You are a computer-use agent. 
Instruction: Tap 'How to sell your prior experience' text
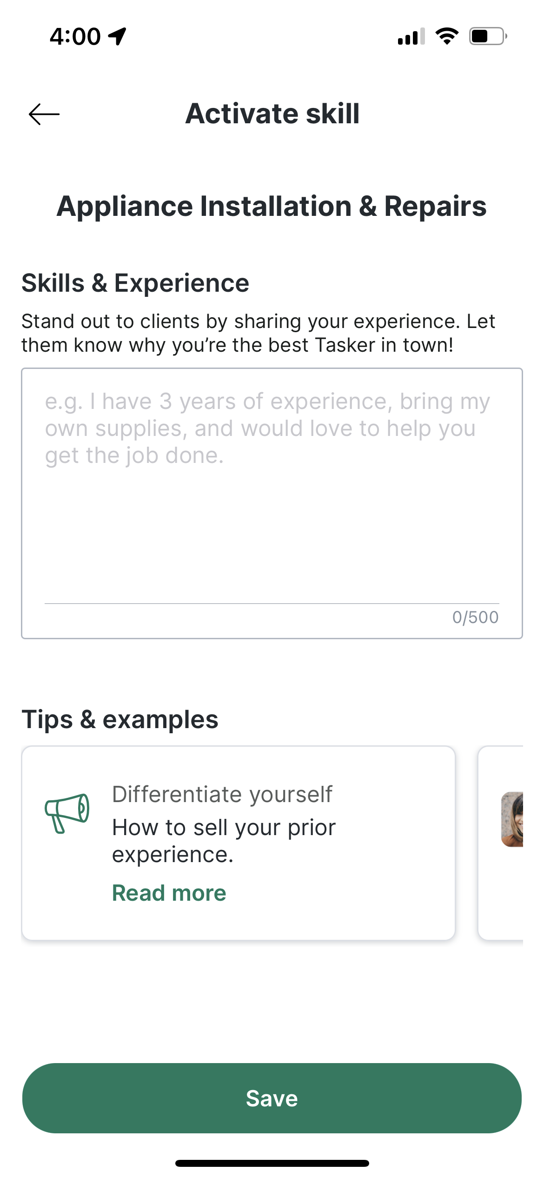(x=224, y=841)
